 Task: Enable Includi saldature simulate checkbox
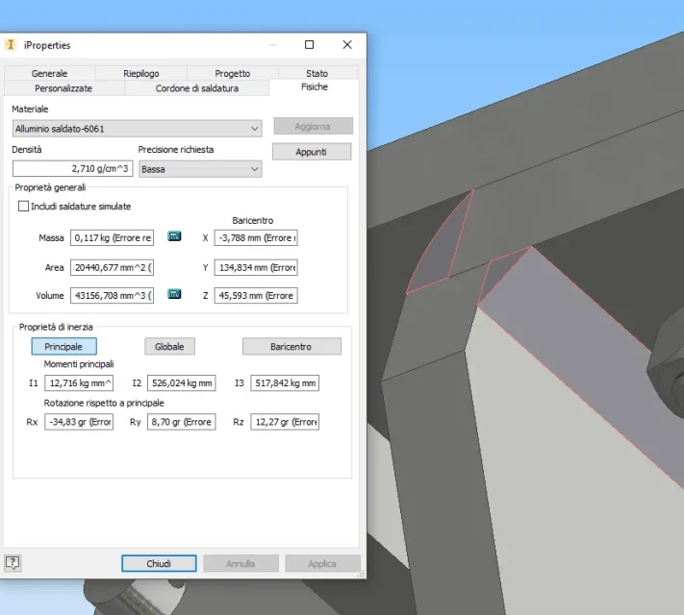(23, 207)
